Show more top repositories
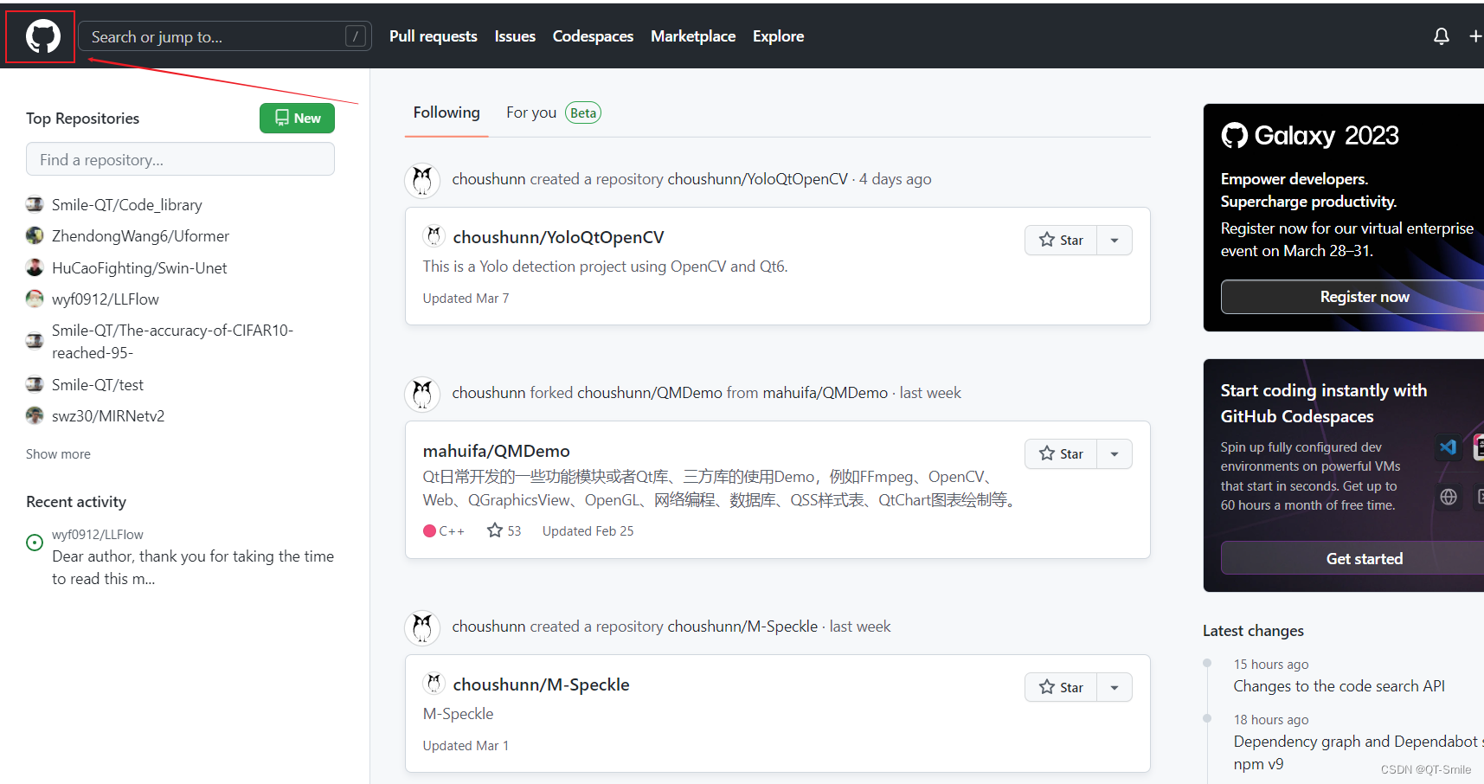The height and width of the screenshot is (784, 1484). (58, 454)
